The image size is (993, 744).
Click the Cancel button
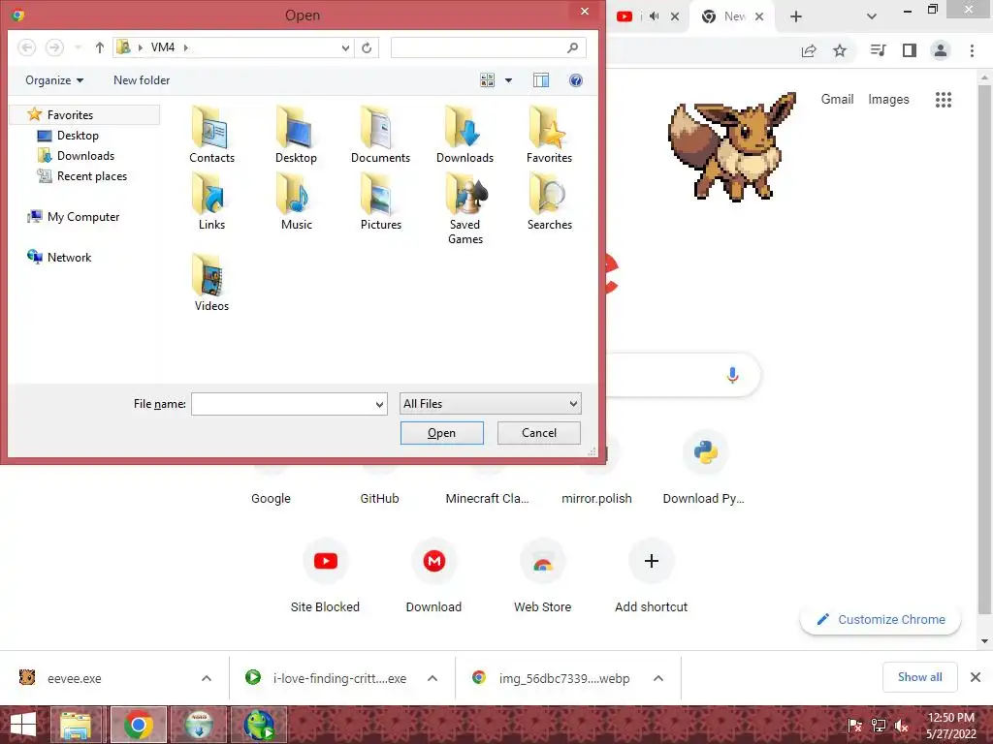pyautogui.click(x=539, y=433)
